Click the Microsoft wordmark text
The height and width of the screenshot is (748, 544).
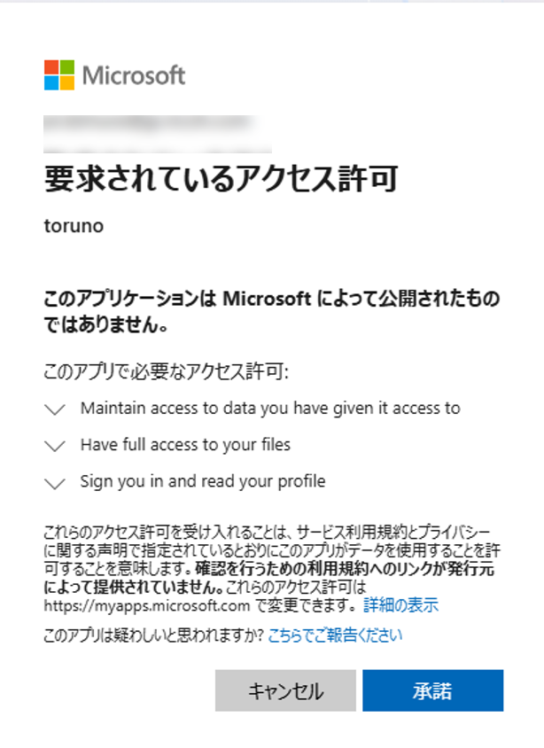134,75
